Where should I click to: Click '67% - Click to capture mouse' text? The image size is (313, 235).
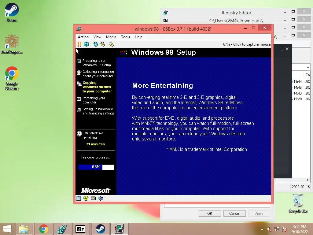(x=247, y=44)
